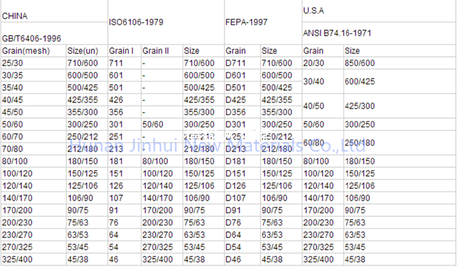Click the 850/600 USA size cell

pos(399,63)
